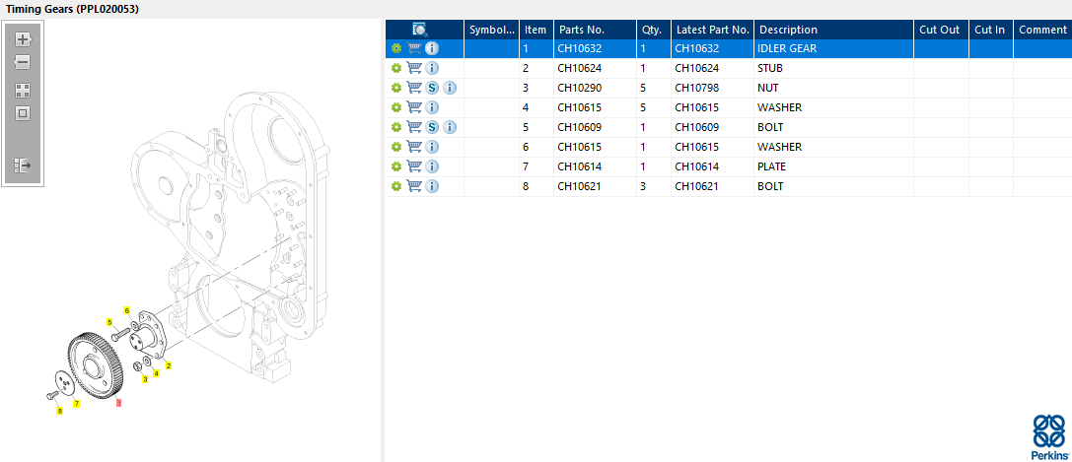Click gear icon for PLATE row
This screenshot has height=462, width=1072.
pos(395,166)
